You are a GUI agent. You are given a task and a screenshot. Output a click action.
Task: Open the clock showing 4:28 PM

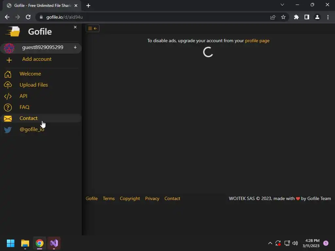click(x=311, y=243)
